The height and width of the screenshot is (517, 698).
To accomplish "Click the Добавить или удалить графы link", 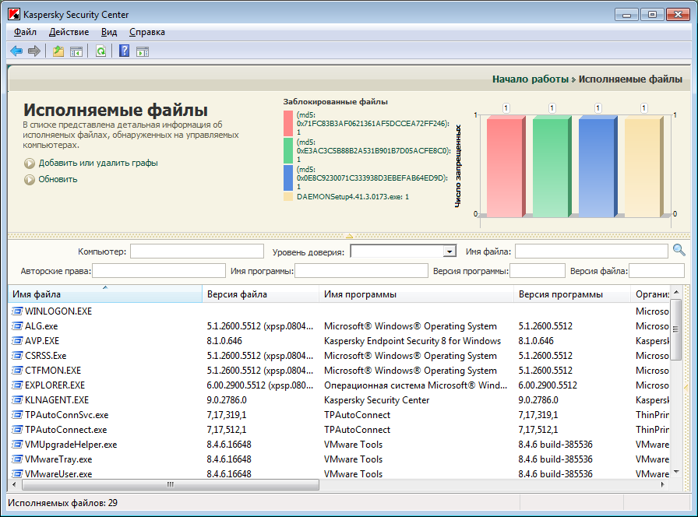I will (98, 163).
